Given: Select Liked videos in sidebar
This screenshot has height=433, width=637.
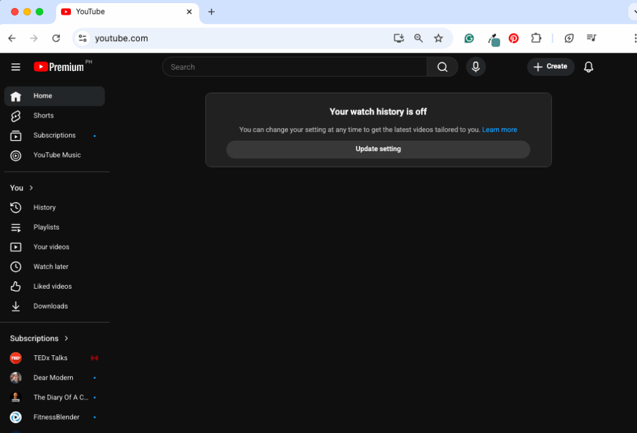Looking at the screenshot, I should click(52, 287).
